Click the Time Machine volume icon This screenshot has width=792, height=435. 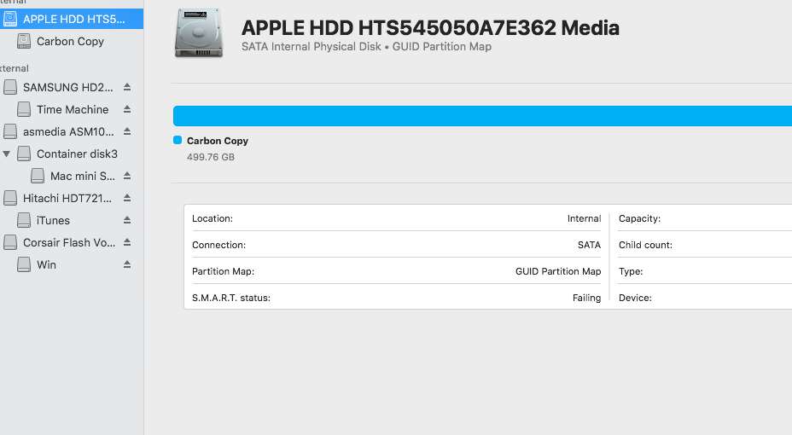24,109
